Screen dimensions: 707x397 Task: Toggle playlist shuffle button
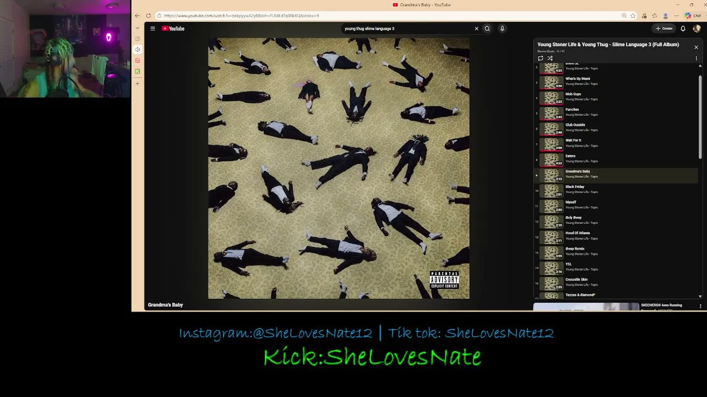click(x=550, y=58)
